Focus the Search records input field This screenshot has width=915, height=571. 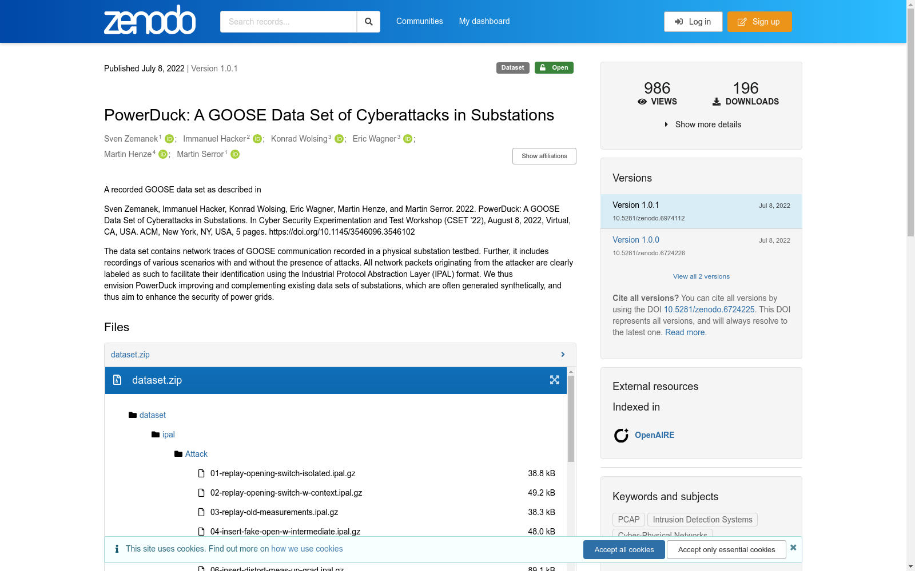(x=289, y=22)
